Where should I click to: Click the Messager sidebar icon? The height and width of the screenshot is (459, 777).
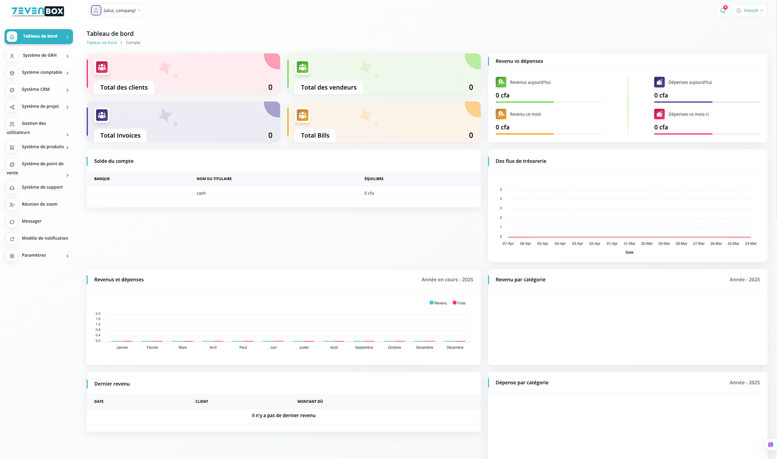click(x=12, y=222)
